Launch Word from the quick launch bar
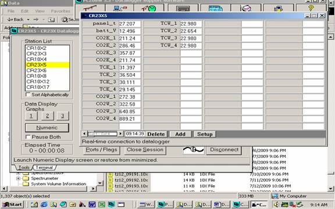Screen dimensions: 335x209 tap(92, 204)
